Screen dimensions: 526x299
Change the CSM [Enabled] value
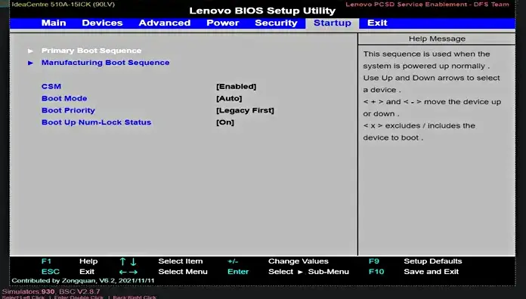coord(236,87)
